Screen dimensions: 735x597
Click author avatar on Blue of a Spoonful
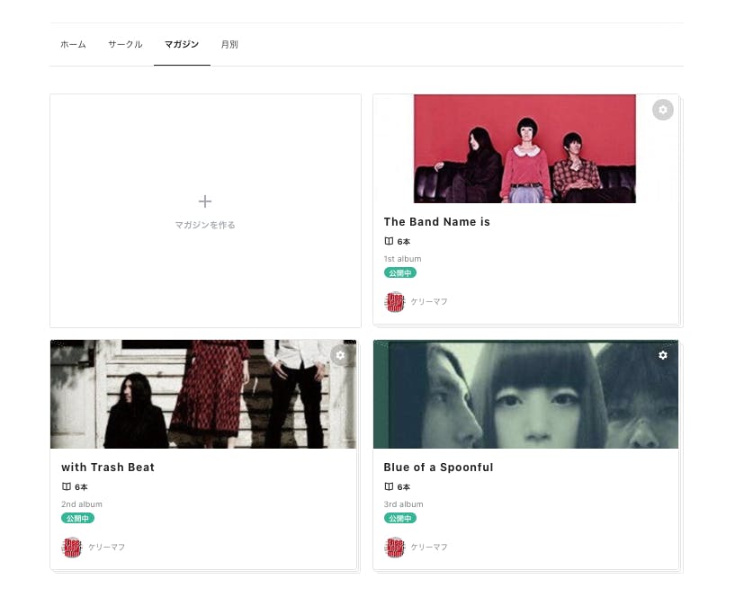[395, 548]
